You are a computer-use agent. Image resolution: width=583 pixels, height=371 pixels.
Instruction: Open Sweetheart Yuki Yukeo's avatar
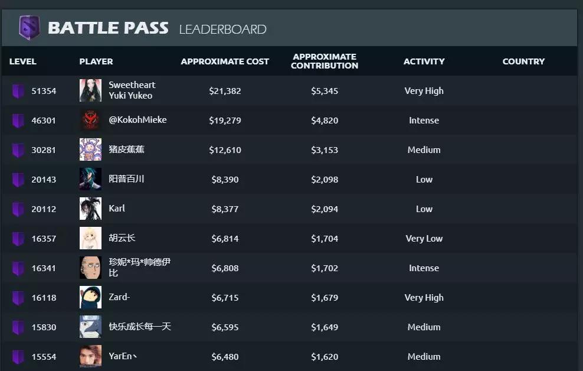click(90, 90)
